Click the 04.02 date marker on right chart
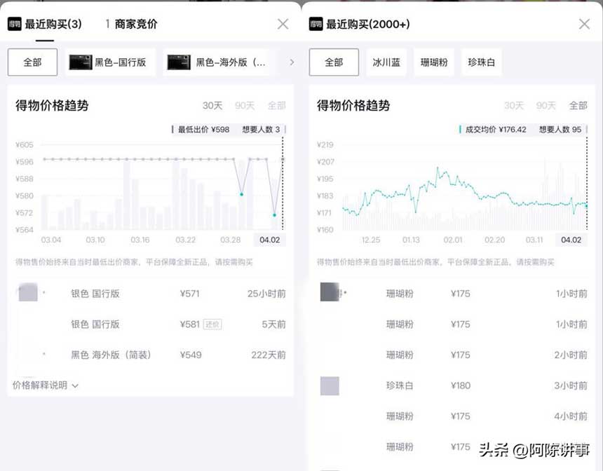Viewport: 603px width, 471px height. [571, 240]
